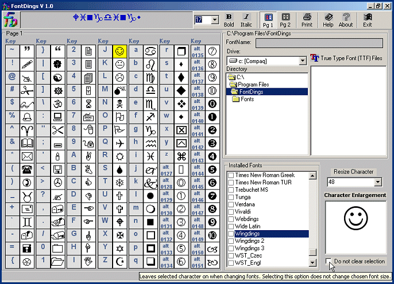The image size is (394, 284).
Task: Click the FontName input field
Action: click(319, 43)
